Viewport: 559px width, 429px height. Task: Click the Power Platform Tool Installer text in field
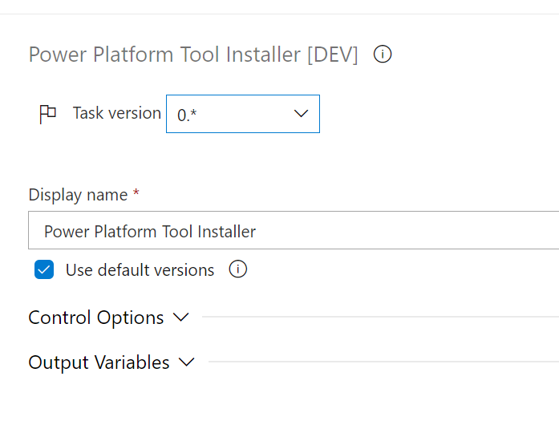150,232
